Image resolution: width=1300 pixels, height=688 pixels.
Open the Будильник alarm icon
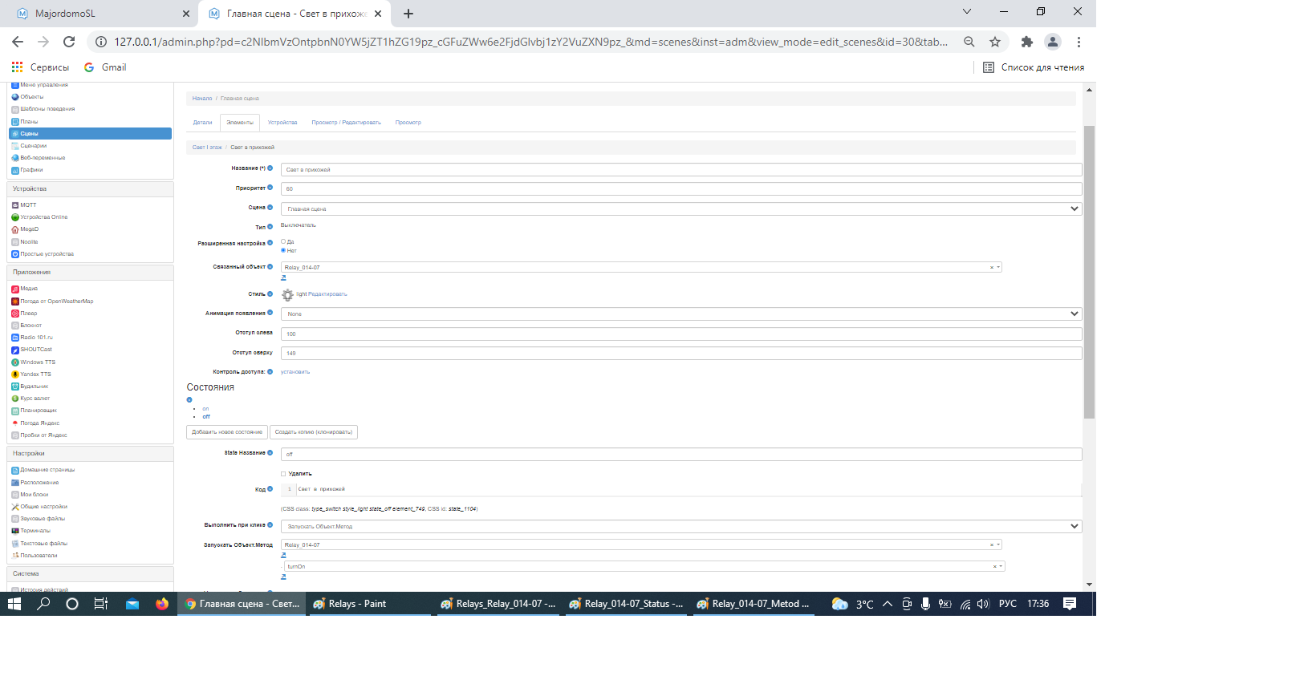tap(15, 386)
